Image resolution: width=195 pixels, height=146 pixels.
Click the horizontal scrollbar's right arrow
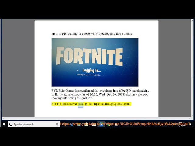pyautogui.click(x=190, y=118)
